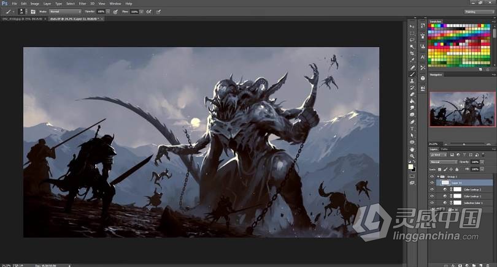The height and width of the screenshot is (267, 497).
Task: Select the Eyedropper tool
Action: [x=412, y=60]
